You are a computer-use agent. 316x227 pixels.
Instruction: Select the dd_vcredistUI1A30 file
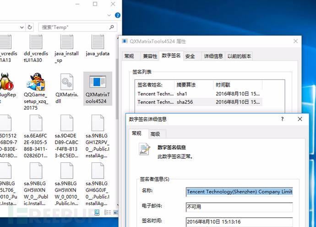pyautogui.click(x=36, y=49)
